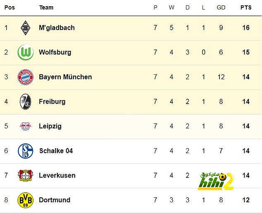Open the Wolfsburg team name link
Viewport: 262px width, 213px height.
coord(55,52)
